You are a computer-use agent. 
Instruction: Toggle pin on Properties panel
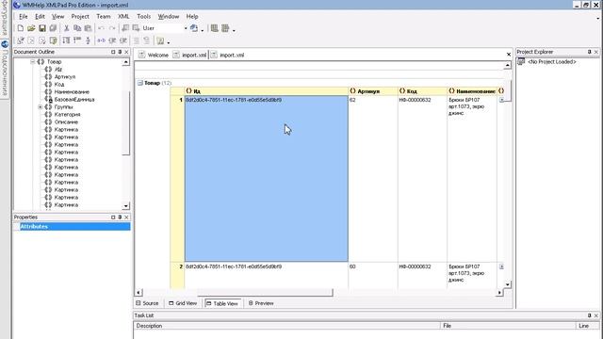pyautogui.click(x=120, y=218)
